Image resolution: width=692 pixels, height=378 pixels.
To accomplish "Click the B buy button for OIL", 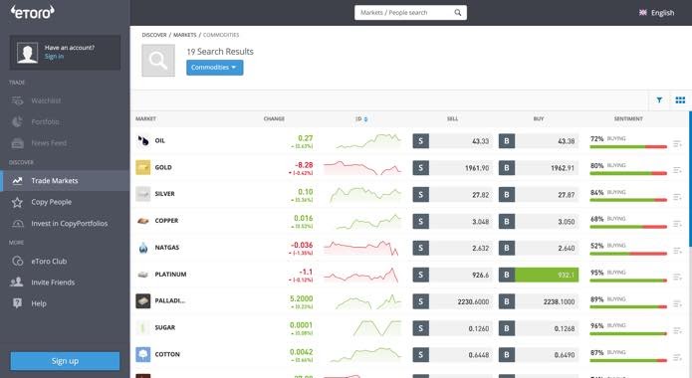I will coord(507,141).
